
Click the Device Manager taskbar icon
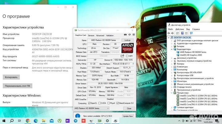click(x=115, y=121)
